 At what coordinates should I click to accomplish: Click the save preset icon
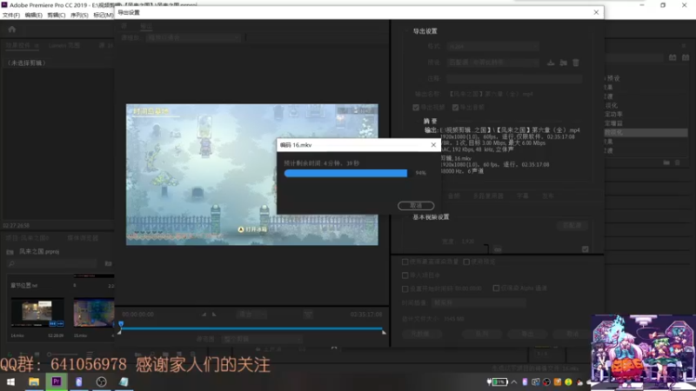coord(551,63)
